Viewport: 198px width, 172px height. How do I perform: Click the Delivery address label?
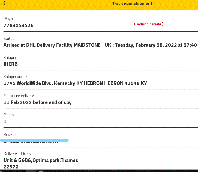click(17, 154)
